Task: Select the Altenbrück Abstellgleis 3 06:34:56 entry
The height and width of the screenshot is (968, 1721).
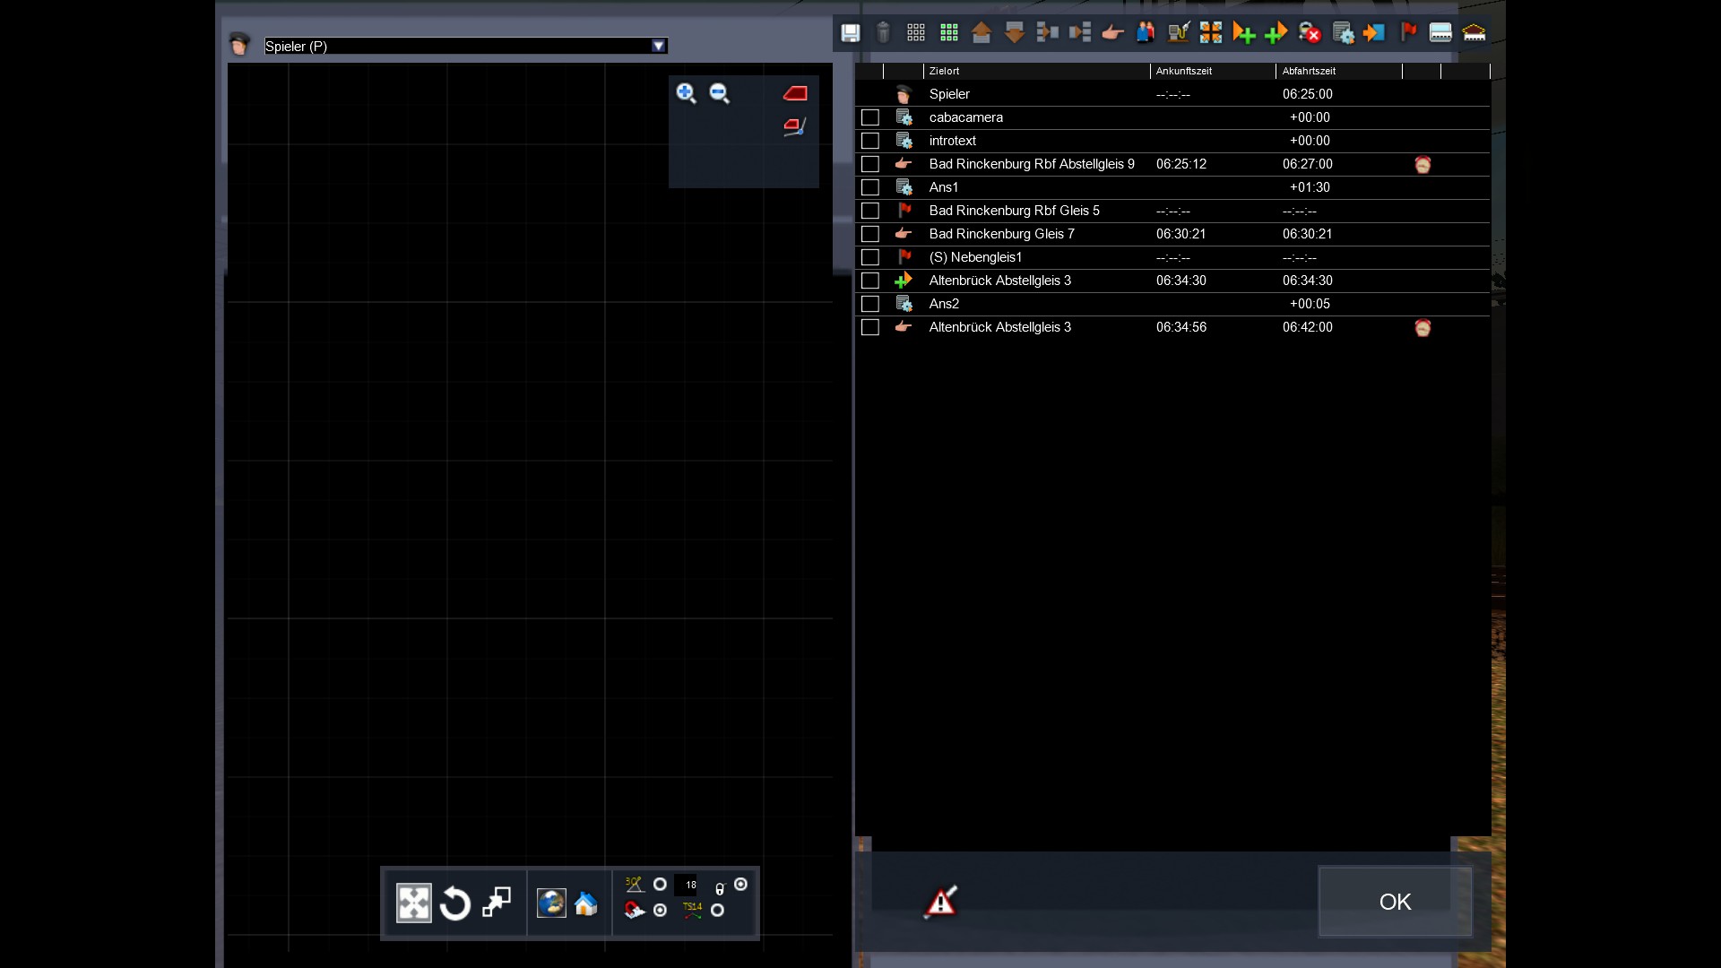Action: [999, 327]
